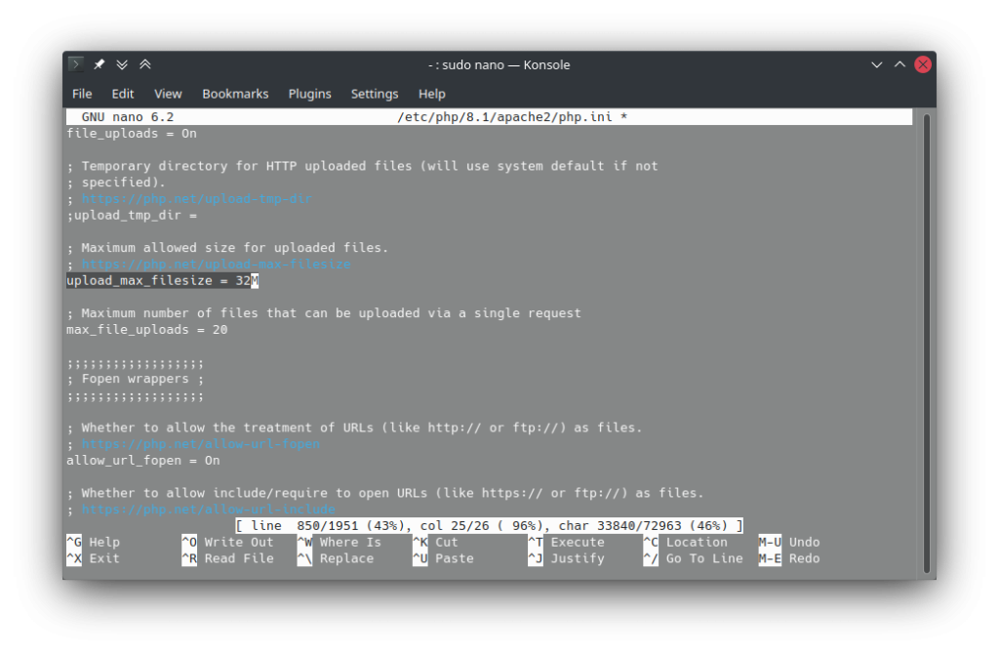Pin window on all desktops
999x654 pixels.
[x=99, y=64]
